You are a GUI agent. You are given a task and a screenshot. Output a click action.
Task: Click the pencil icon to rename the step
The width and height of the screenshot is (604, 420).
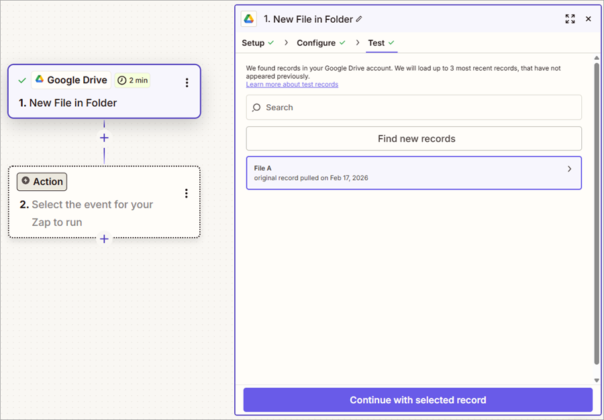359,19
